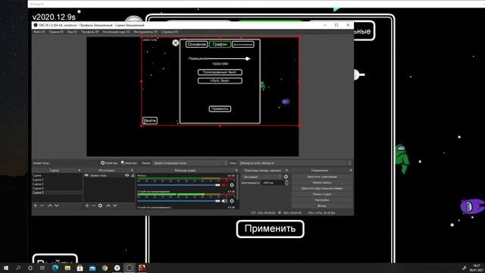The height and width of the screenshot is (273, 485).
Task: Select Сцена in scenes list
Action: [x=57, y=175]
